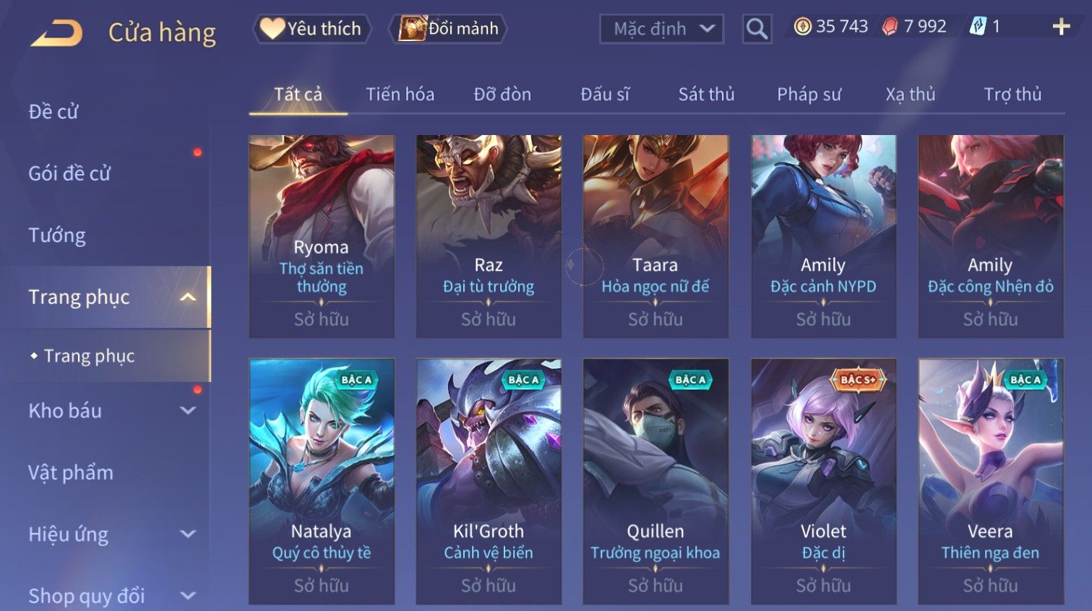
Task: Click the gold coin balance icon
Action: point(802,27)
